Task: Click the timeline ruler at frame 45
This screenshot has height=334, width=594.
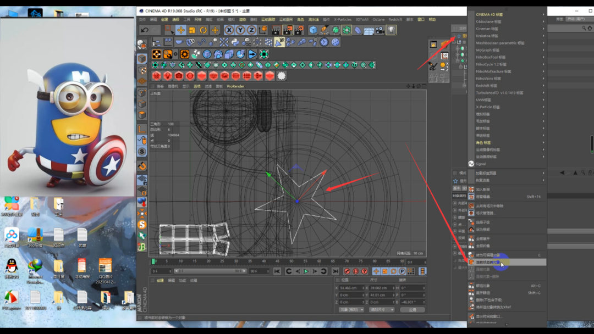Action: 278,261
